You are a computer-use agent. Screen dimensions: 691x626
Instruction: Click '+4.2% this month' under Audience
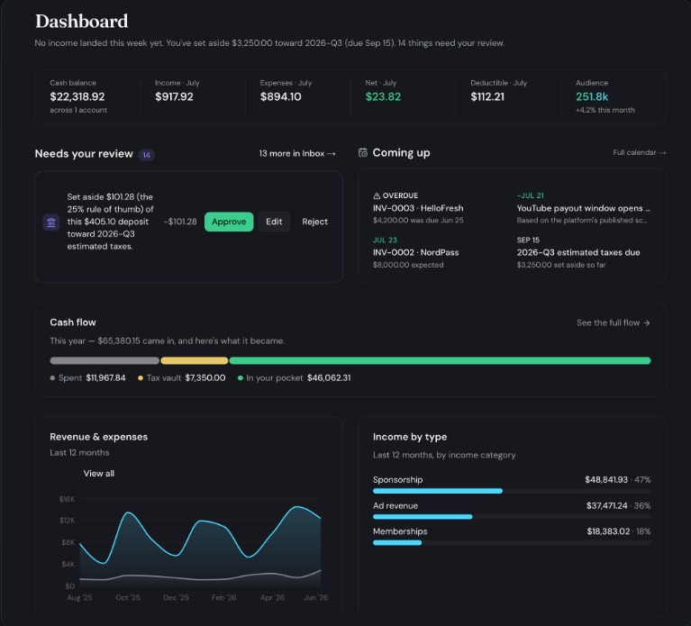[605, 110]
